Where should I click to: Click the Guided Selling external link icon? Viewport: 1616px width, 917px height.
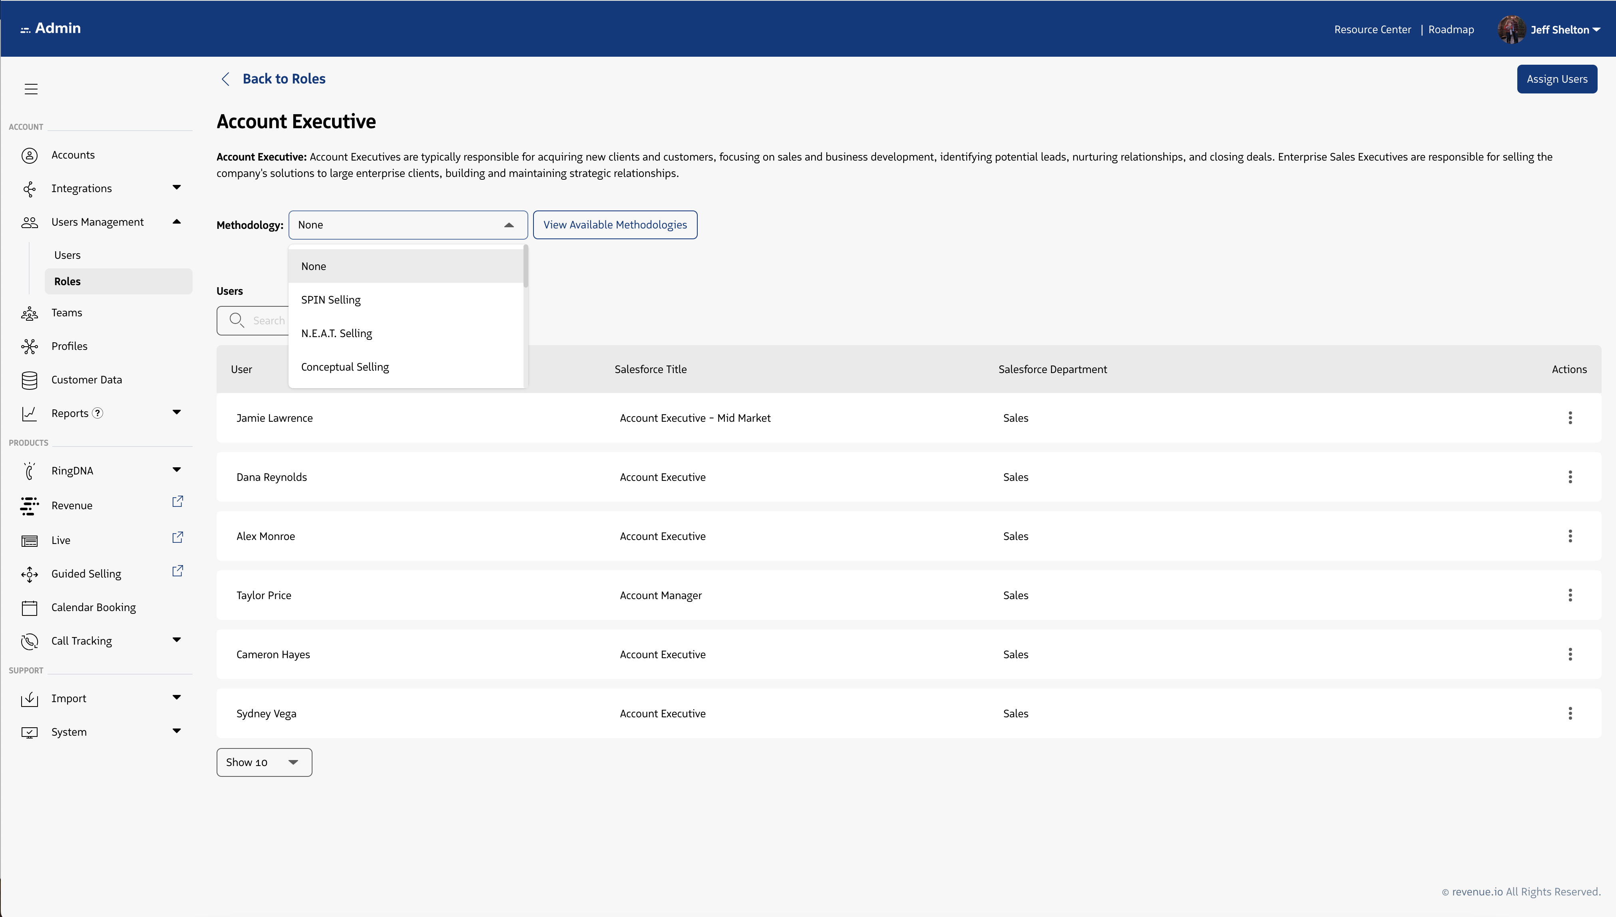point(178,571)
